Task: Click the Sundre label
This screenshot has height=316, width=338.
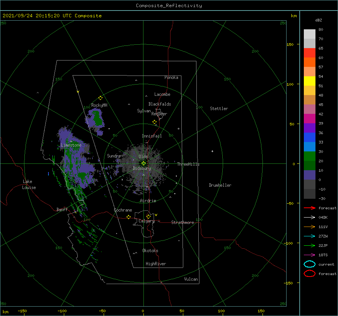Action: (x=114, y=156)
